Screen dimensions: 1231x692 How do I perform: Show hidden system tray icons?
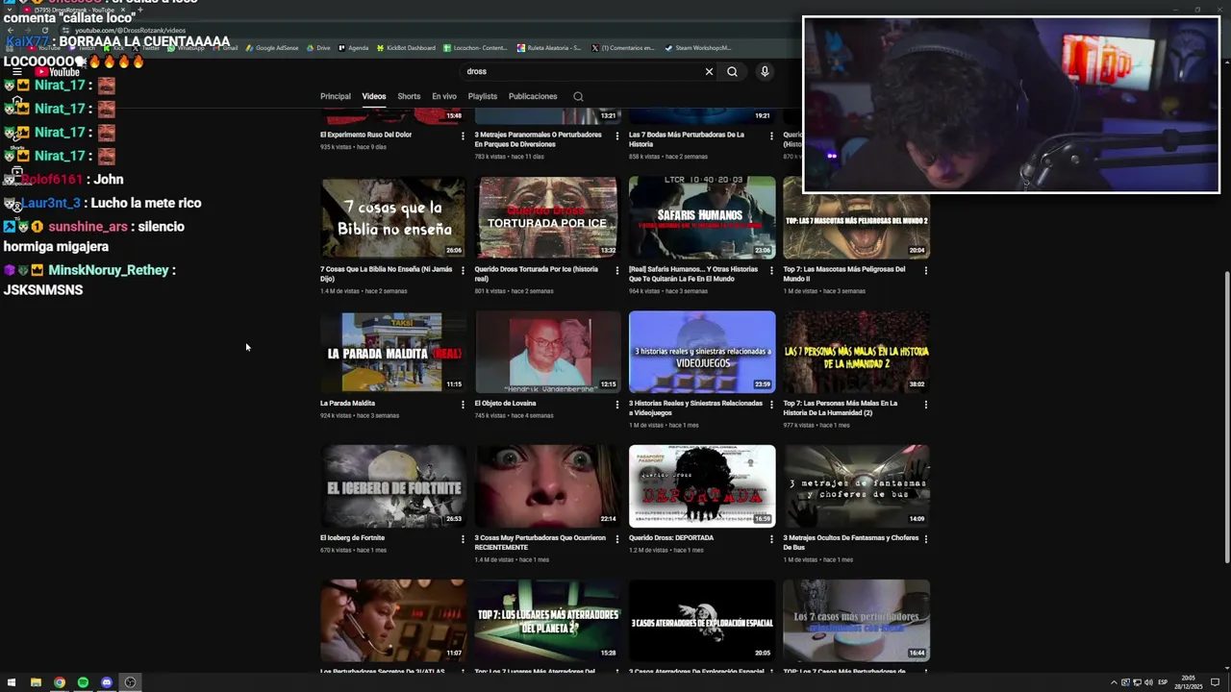(x=1114, y=682)
